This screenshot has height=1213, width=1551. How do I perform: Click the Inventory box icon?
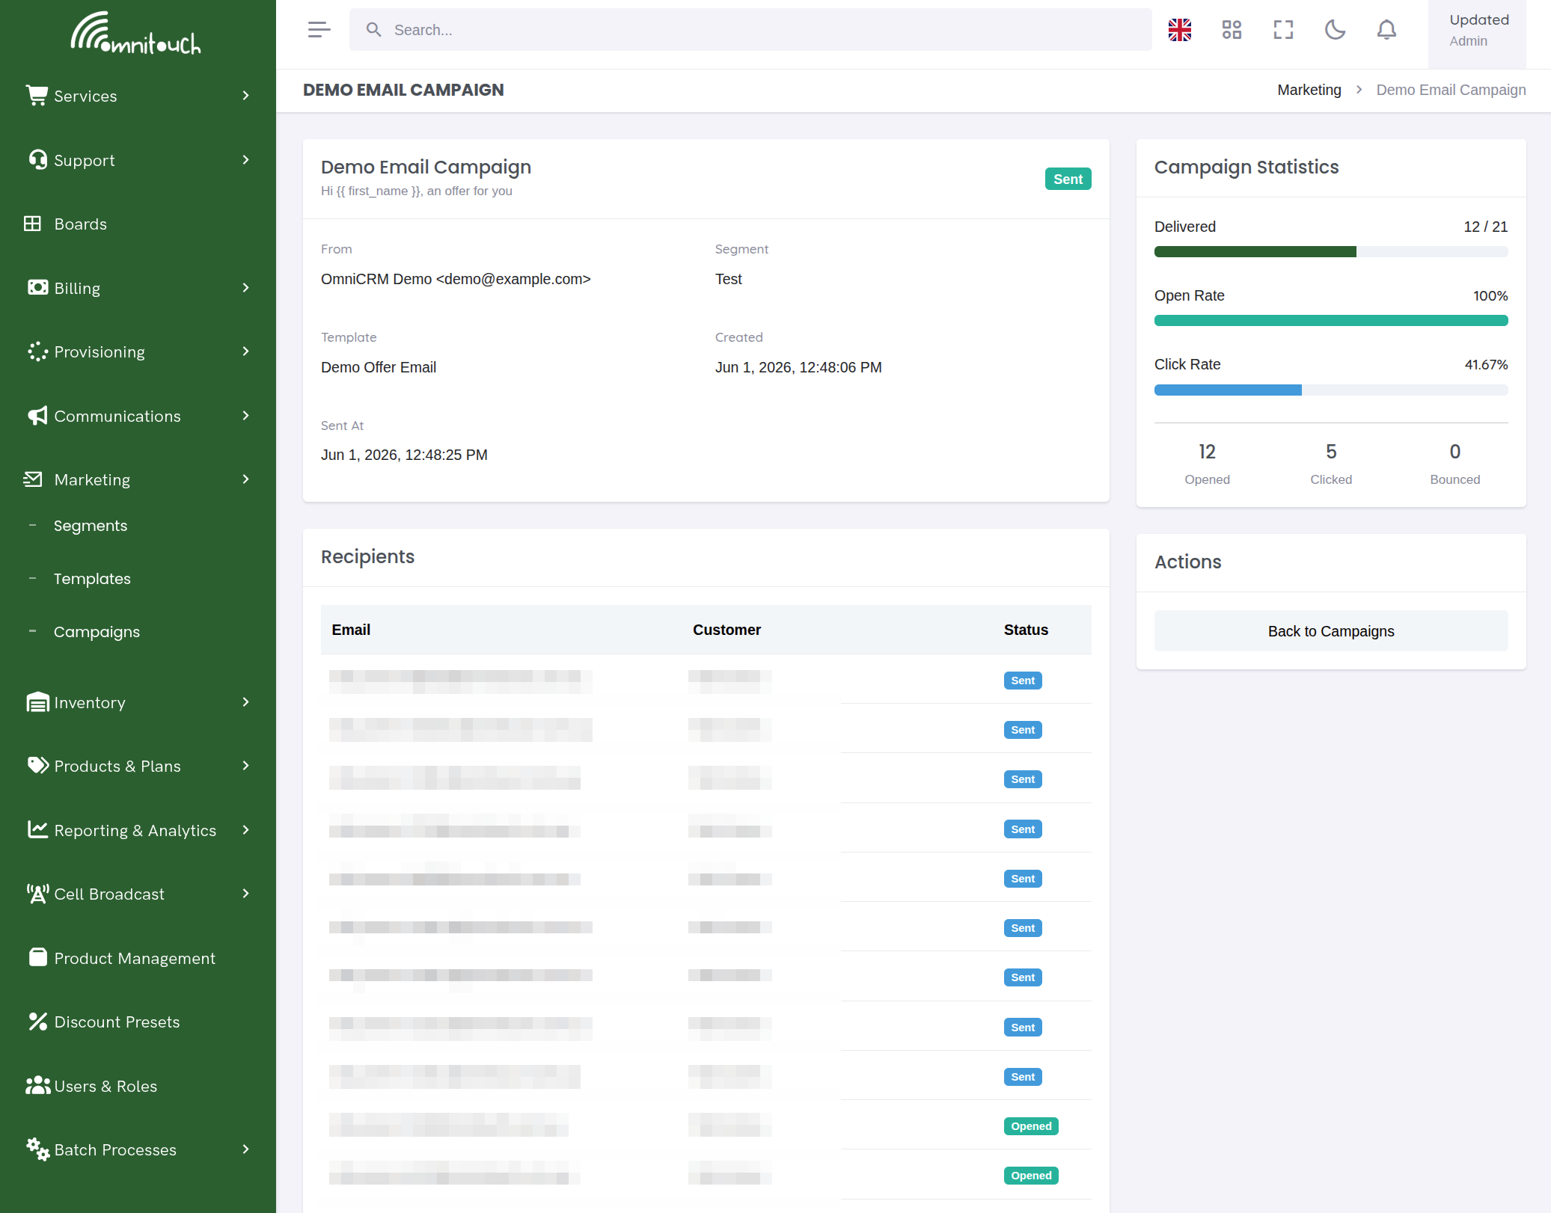tap(37, 702)
